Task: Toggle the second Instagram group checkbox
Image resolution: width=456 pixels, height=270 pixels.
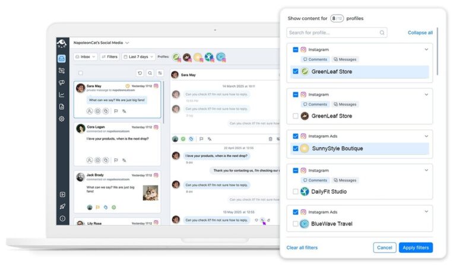Action: point(296,94)
